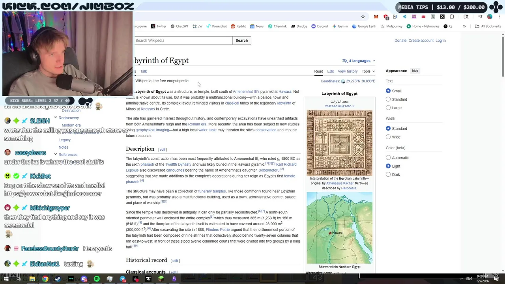Open the 4 languages dropdown

pos(359,61)
